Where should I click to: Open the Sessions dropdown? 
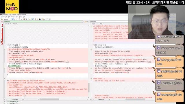pyautogui.click(x=6, y=19)
